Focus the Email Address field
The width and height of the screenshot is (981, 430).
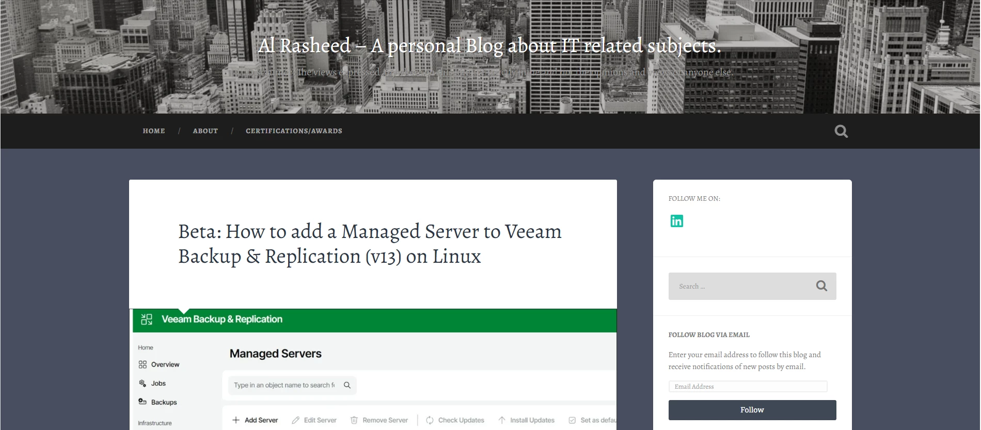(x=748, y=386)
